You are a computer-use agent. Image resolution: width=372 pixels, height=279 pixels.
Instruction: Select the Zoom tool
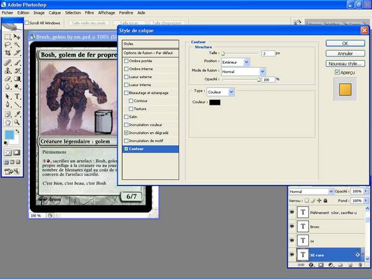click(17, 122)
